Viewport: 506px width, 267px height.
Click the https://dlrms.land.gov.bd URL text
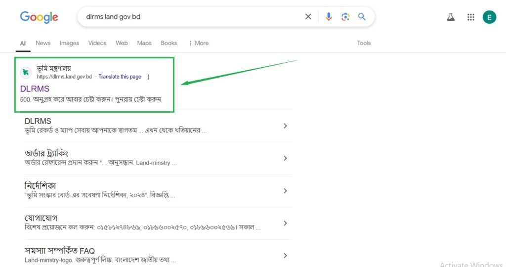click(x=64, y=77)
